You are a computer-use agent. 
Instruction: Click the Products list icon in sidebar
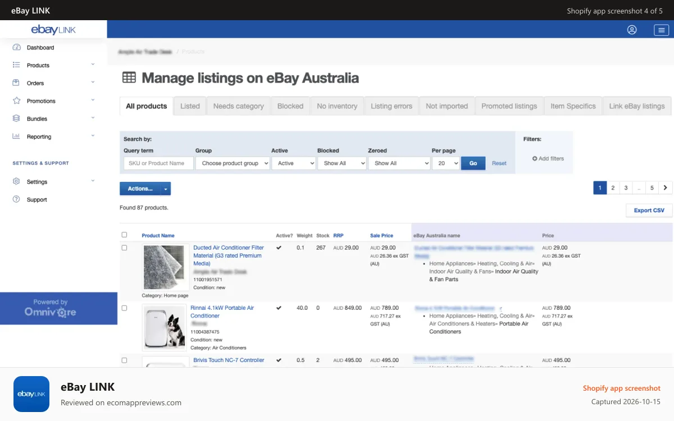[16, 65]
